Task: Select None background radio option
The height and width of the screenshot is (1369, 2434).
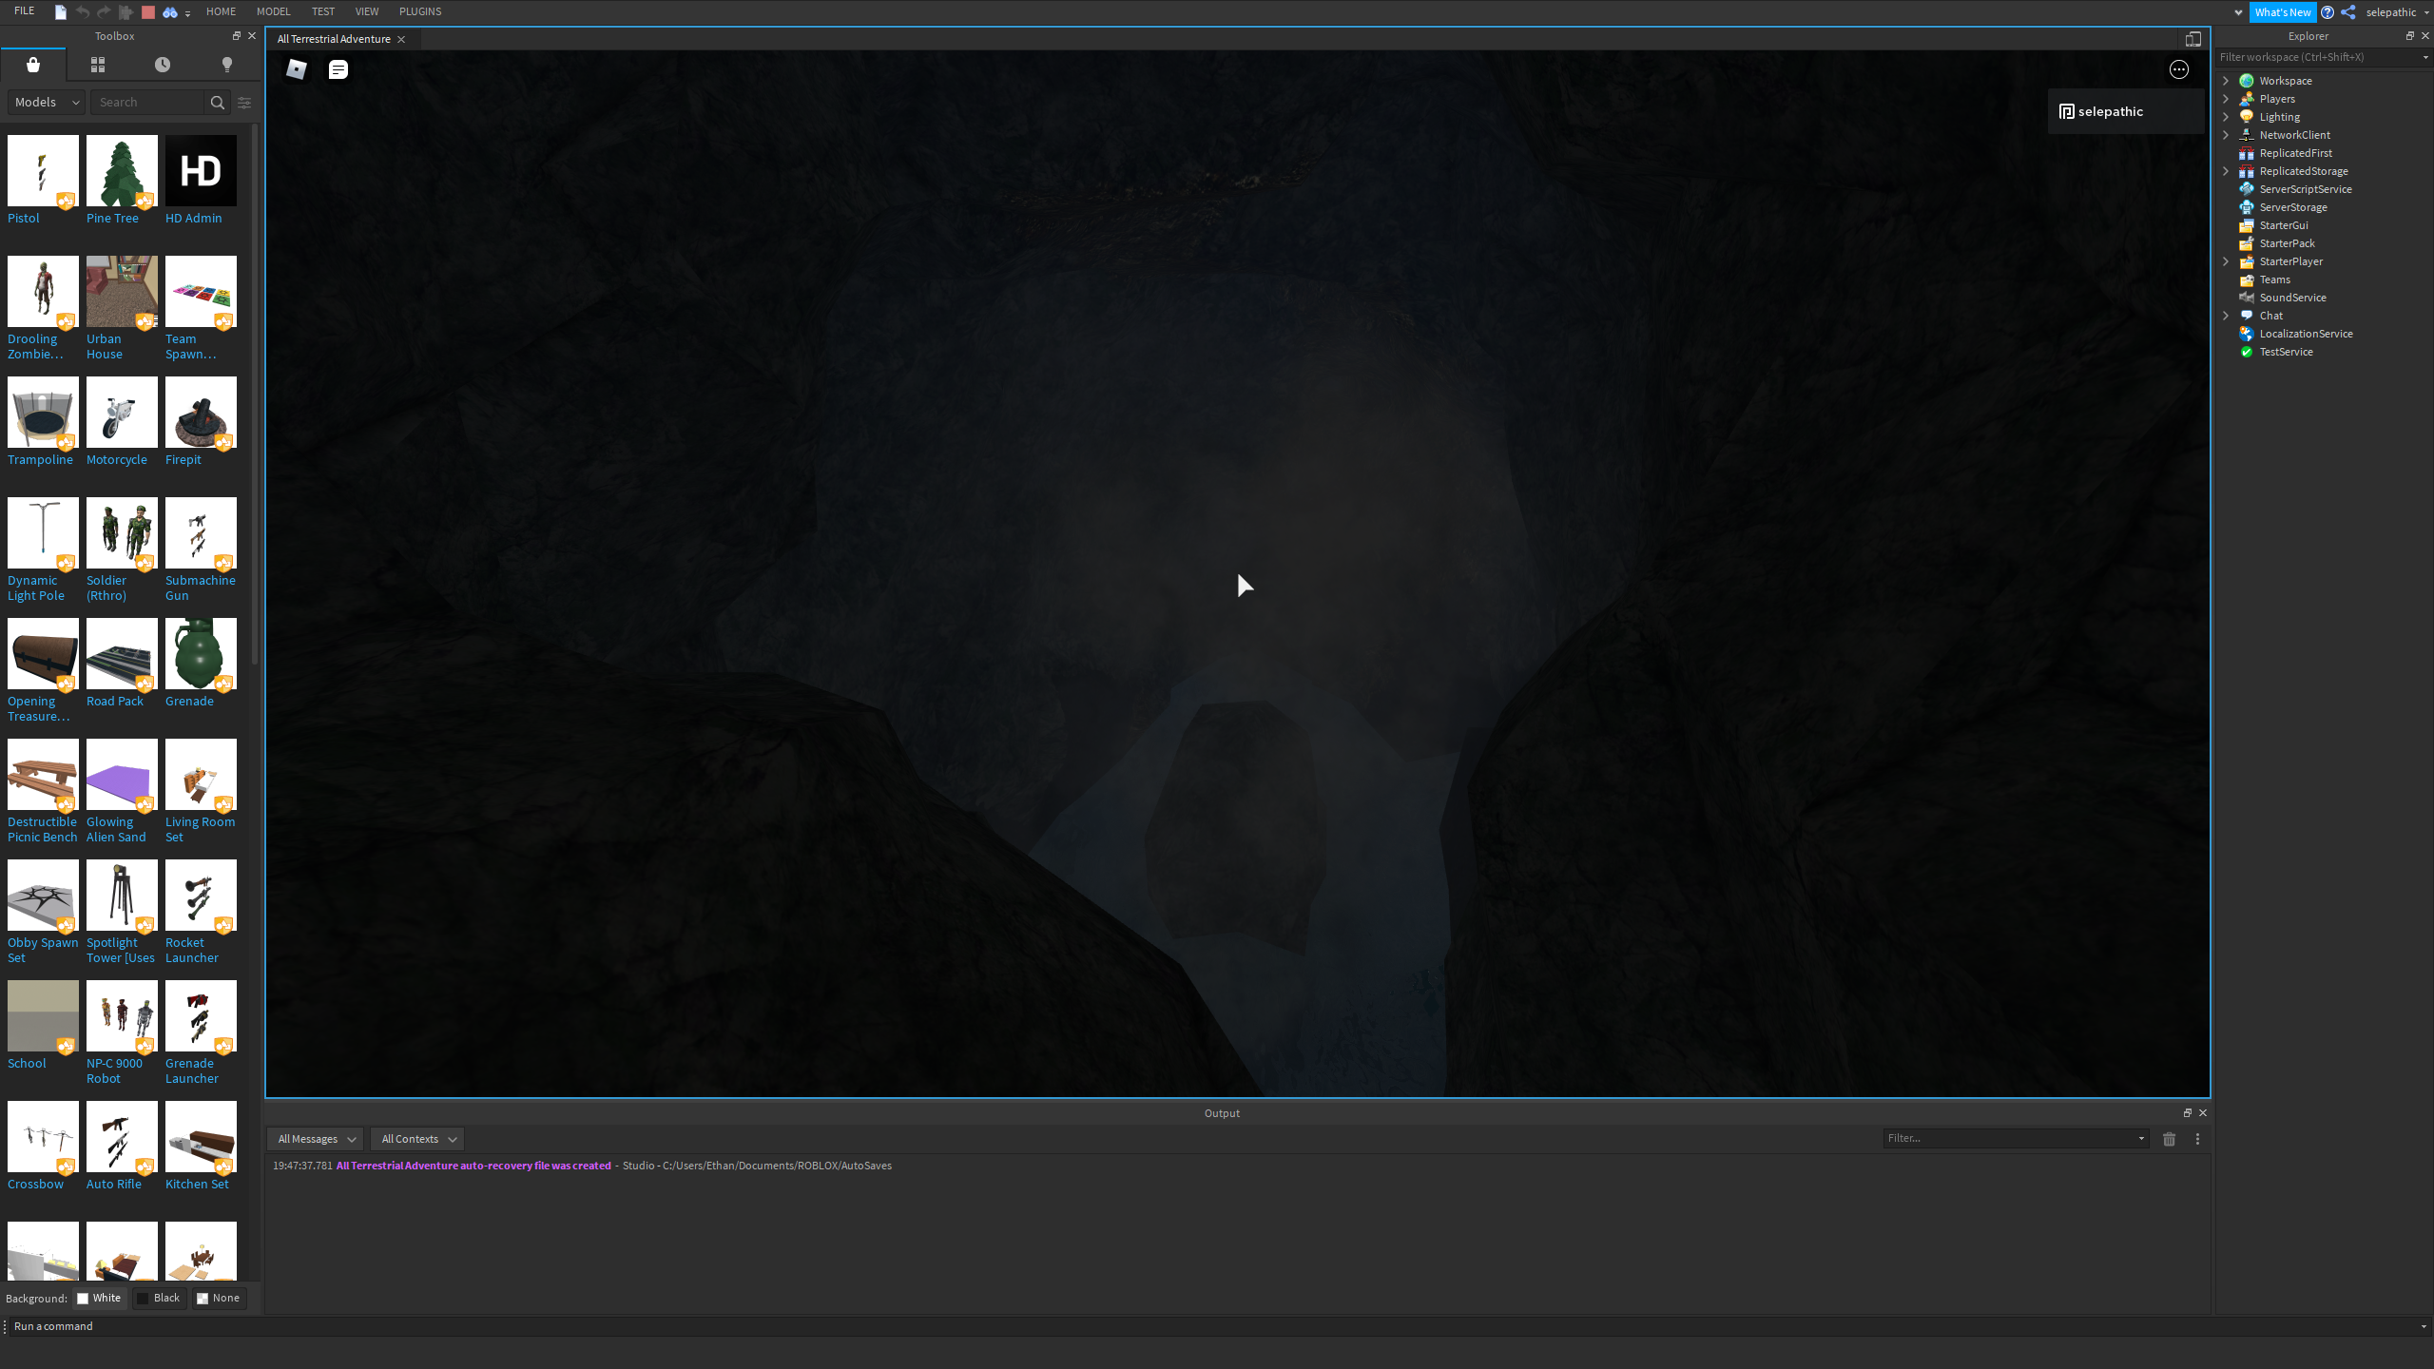Action: click(x=219, y=1298)
